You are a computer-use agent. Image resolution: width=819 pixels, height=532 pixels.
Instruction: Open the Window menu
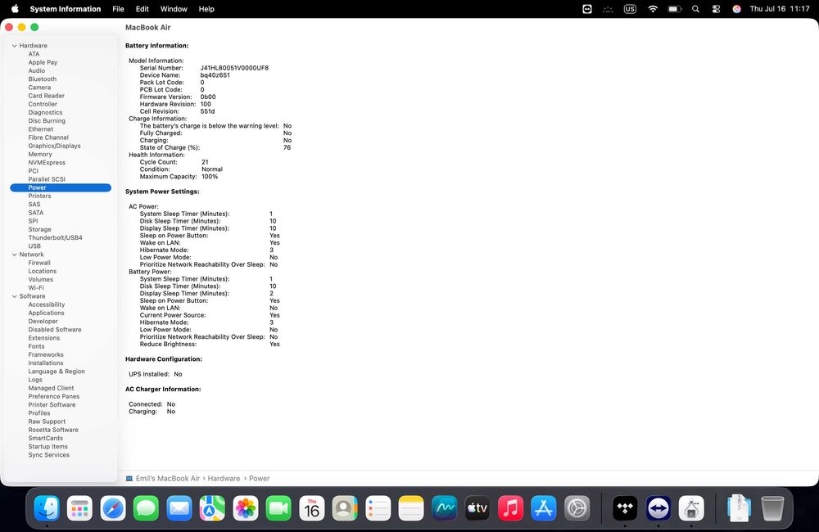[174, 9]
